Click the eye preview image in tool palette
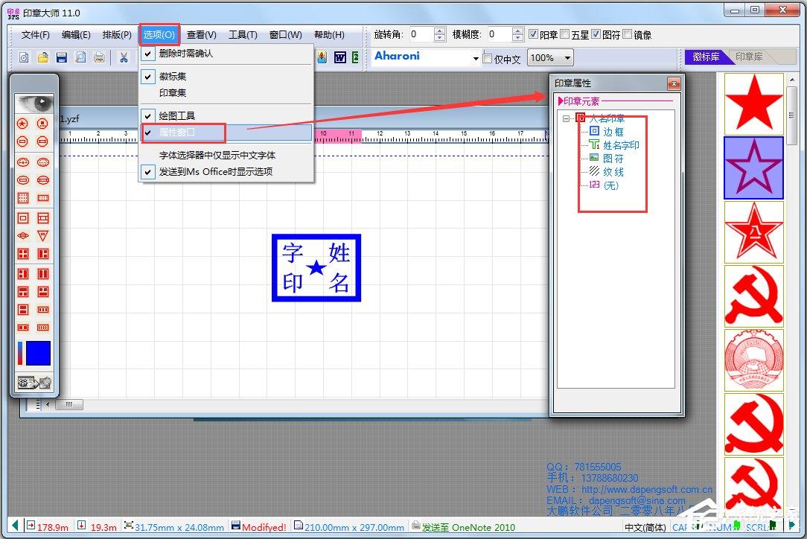The height and width of the screenshot is (539, 807). [x=34, y=104]
